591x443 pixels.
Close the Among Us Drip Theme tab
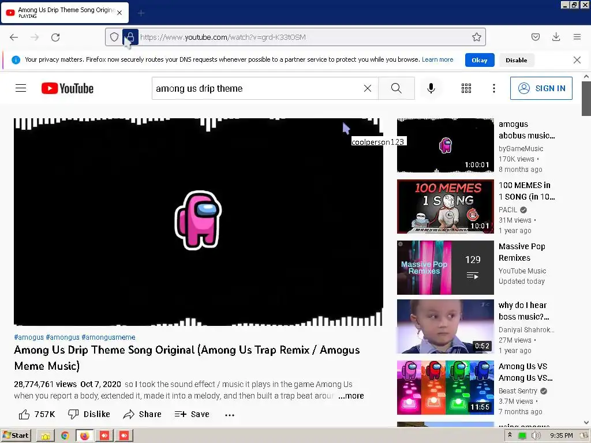tap(119, 13)
